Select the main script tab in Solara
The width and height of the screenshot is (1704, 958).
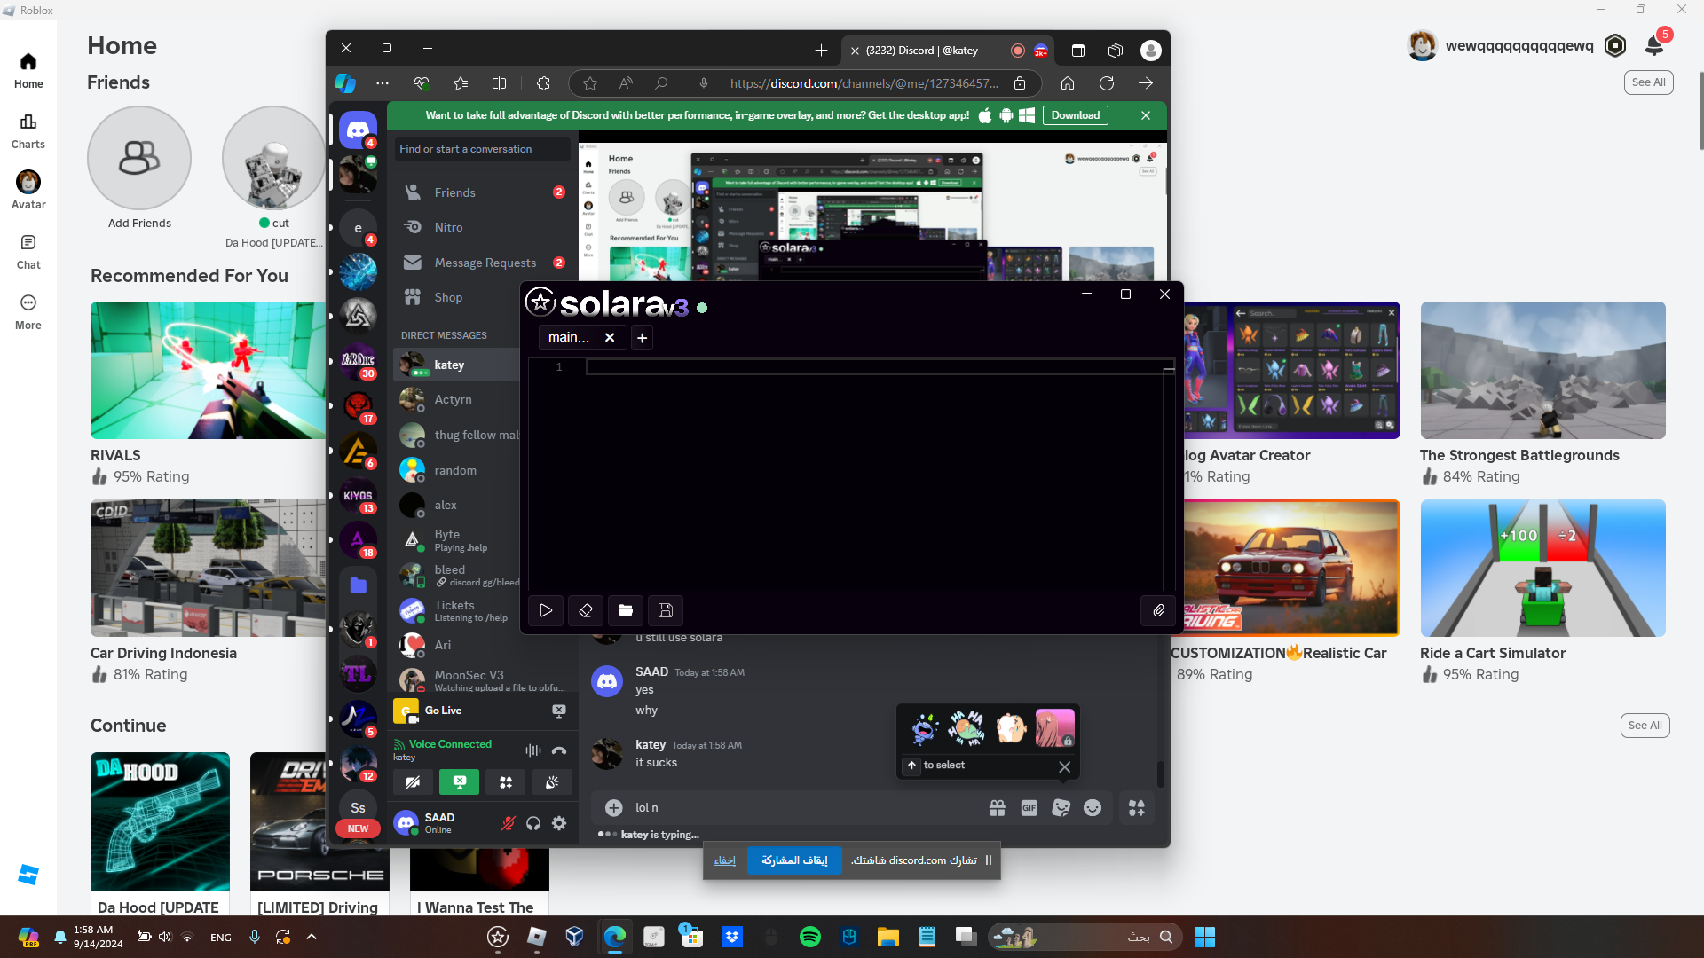point(569,337)
